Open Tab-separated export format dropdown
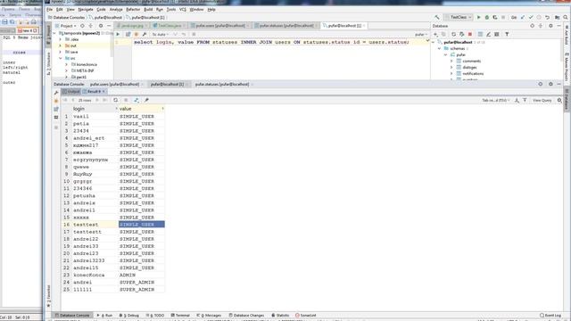 (x=496, y=100)
